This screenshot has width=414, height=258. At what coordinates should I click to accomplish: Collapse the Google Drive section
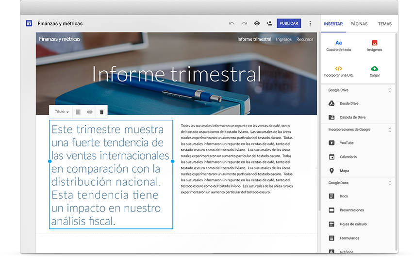(x=389, y=90)
